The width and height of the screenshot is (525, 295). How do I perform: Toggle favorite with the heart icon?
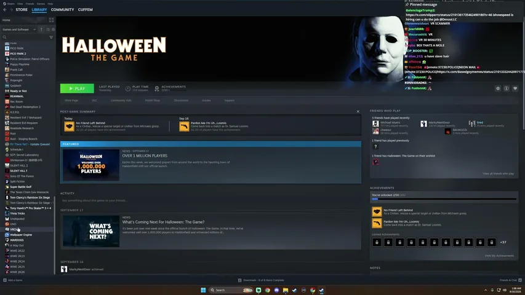[515, 88]
